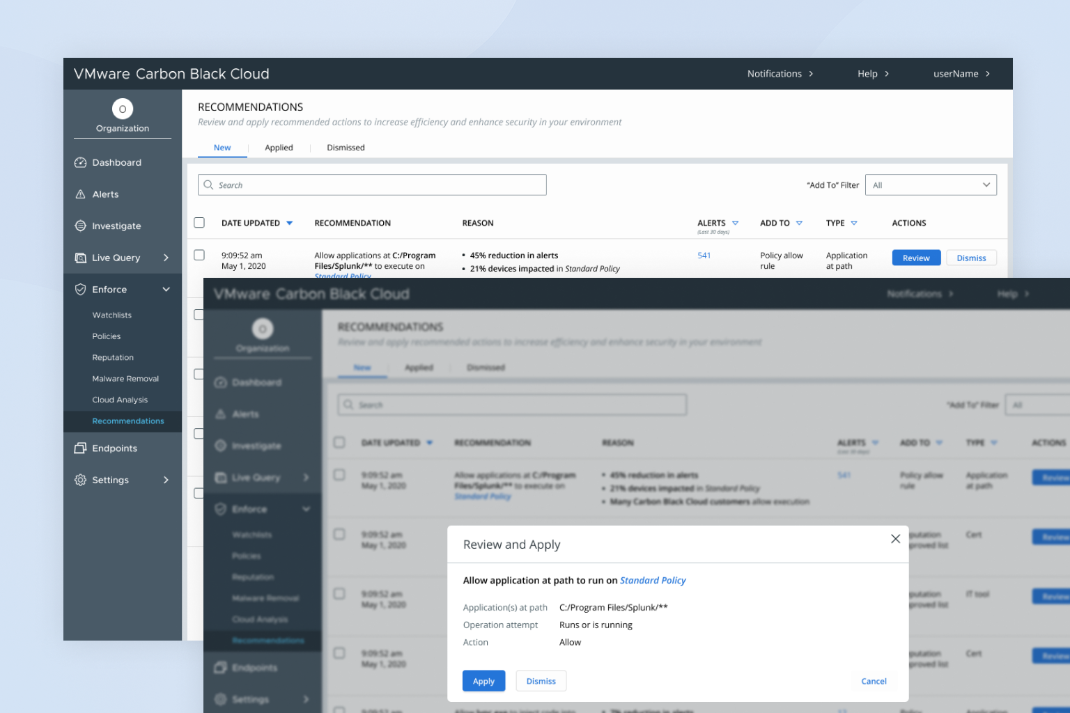Click the blue Review button in back window row

pyautogui.click(x=916, y=258)
